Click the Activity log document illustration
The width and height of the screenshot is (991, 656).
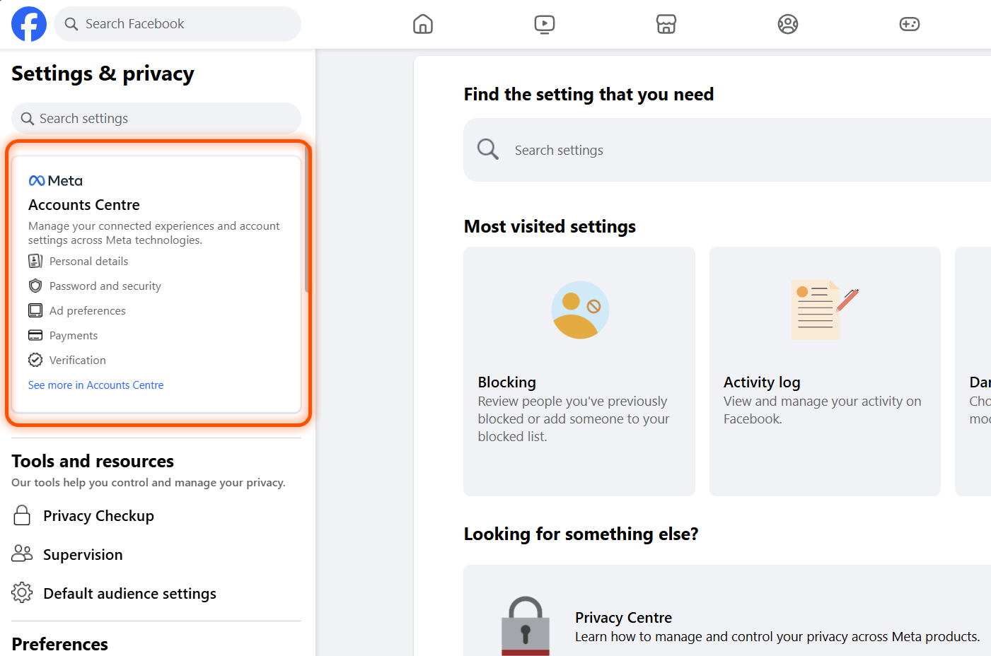click(825, 310)
